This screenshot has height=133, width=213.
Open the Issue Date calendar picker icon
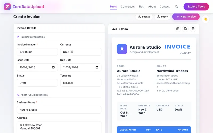tap(54, 67)
